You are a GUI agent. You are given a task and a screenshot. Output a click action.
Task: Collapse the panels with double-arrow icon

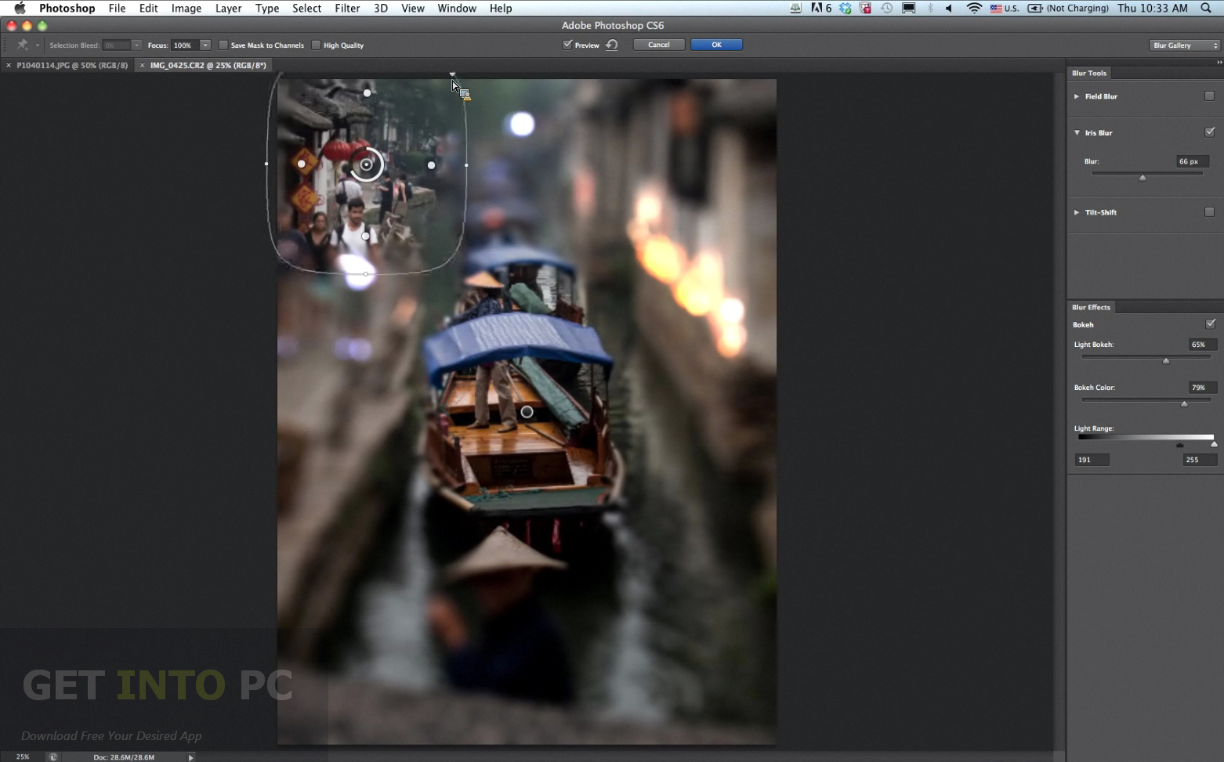tap(1219, 62)
